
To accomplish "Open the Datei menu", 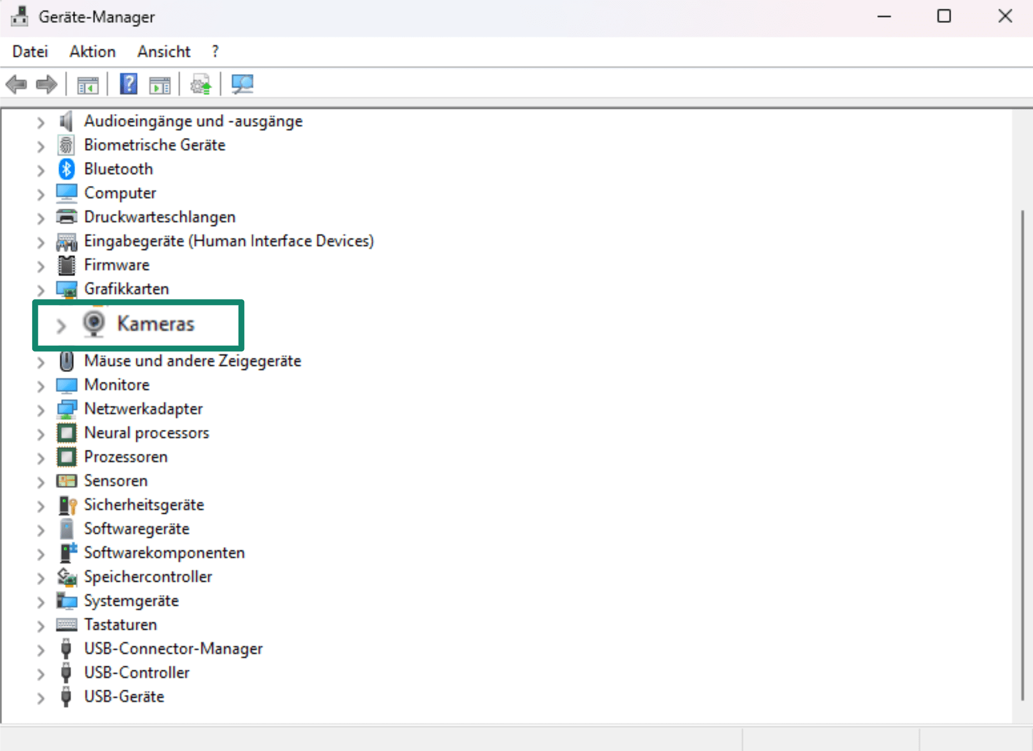I will tap(30, 52).
